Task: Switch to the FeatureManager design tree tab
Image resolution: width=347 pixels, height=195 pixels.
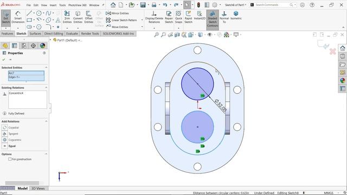Action: pyautogui.click(x=5, y=45)
